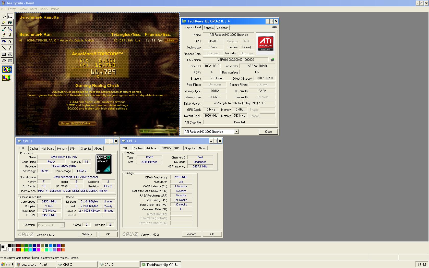Pick the orange color swatch
Viewport: 429px width, 268px height.
[x=63, y=250]
